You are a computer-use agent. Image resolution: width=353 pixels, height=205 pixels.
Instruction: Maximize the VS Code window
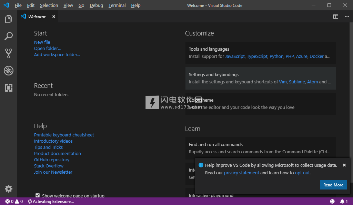click(x=329, y=5)
